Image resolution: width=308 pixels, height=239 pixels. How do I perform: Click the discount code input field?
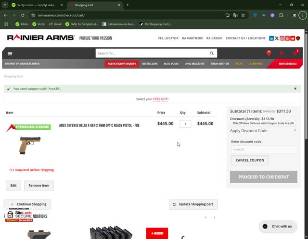264,150
